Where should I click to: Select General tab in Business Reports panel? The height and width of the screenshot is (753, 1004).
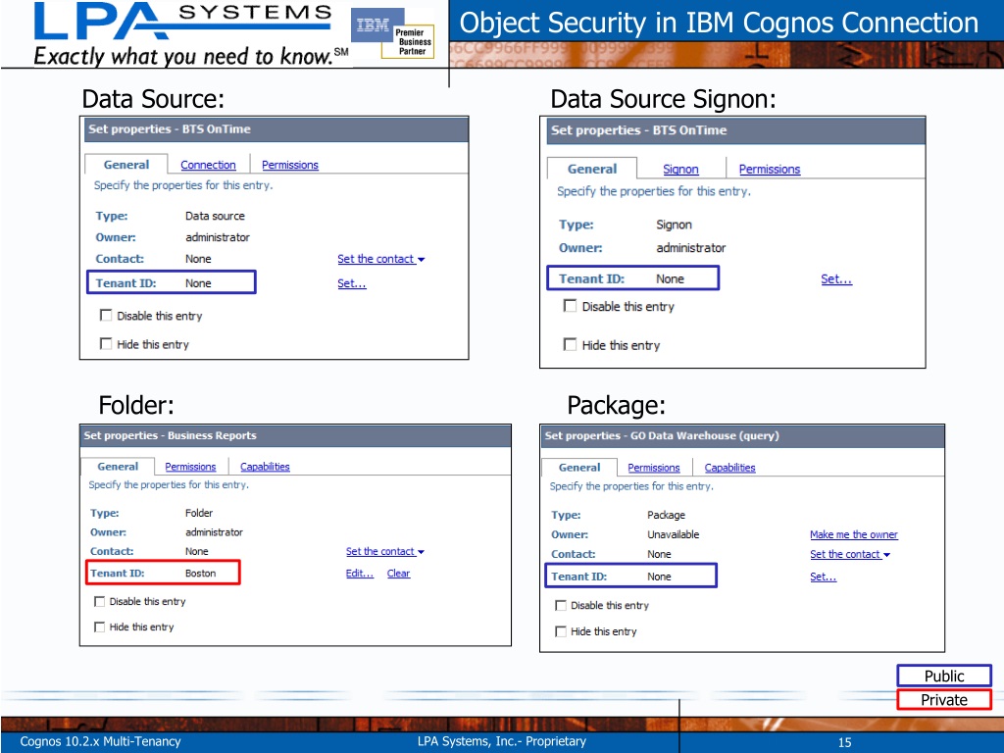(118, 467)
